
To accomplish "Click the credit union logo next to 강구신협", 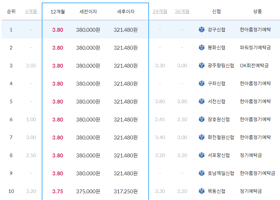I will (202, 29).
